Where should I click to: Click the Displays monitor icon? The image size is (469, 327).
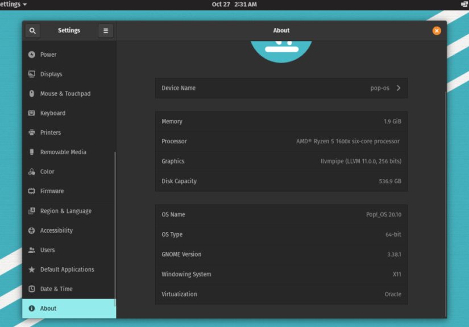click(32, 74)
